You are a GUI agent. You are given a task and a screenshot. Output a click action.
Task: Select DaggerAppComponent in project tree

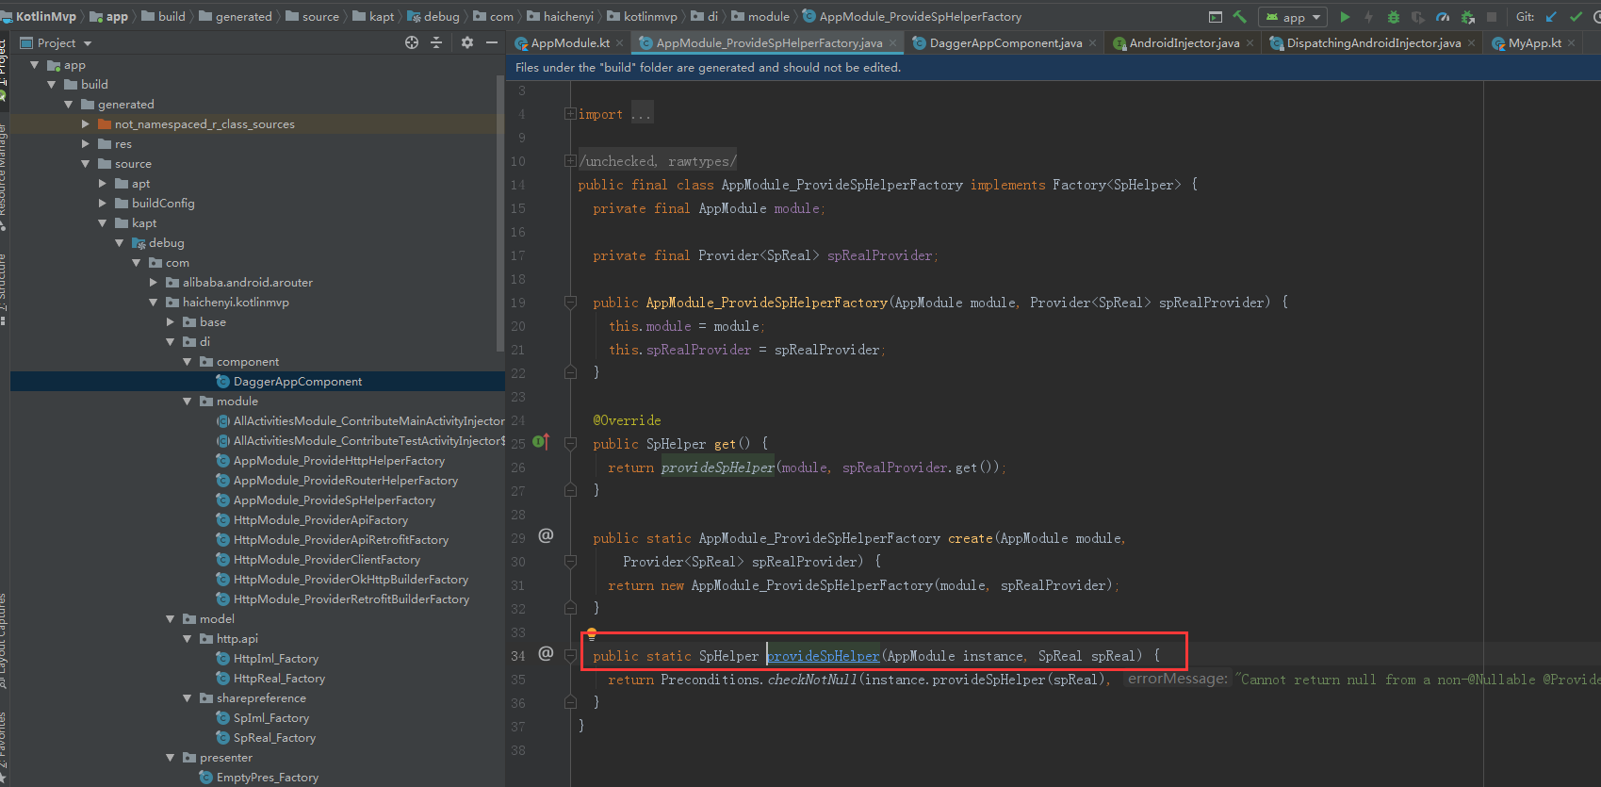pos(298,381)
